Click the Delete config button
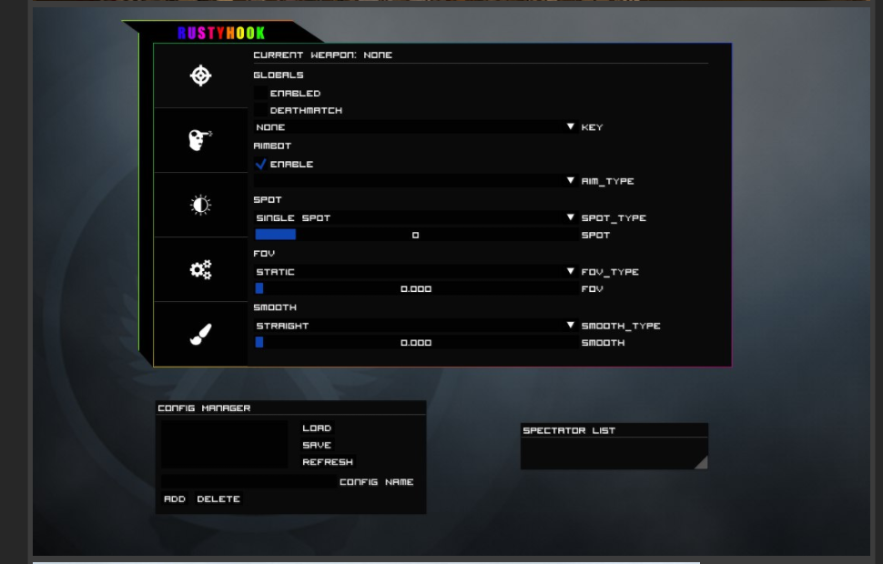Image resolution: width=883 pixels, height=564 pixels. tap(218, 499)
